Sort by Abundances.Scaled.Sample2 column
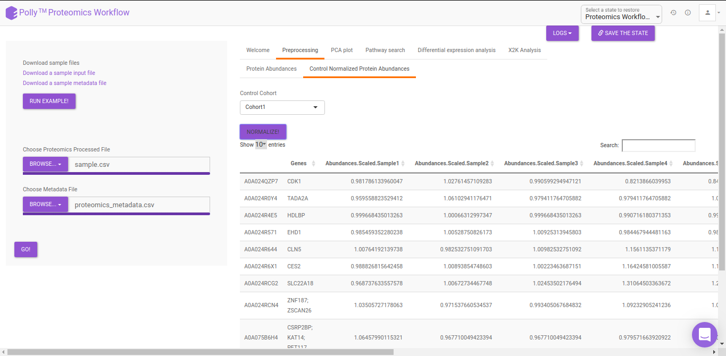The image size is (726, 356). (x=455, y=163)
